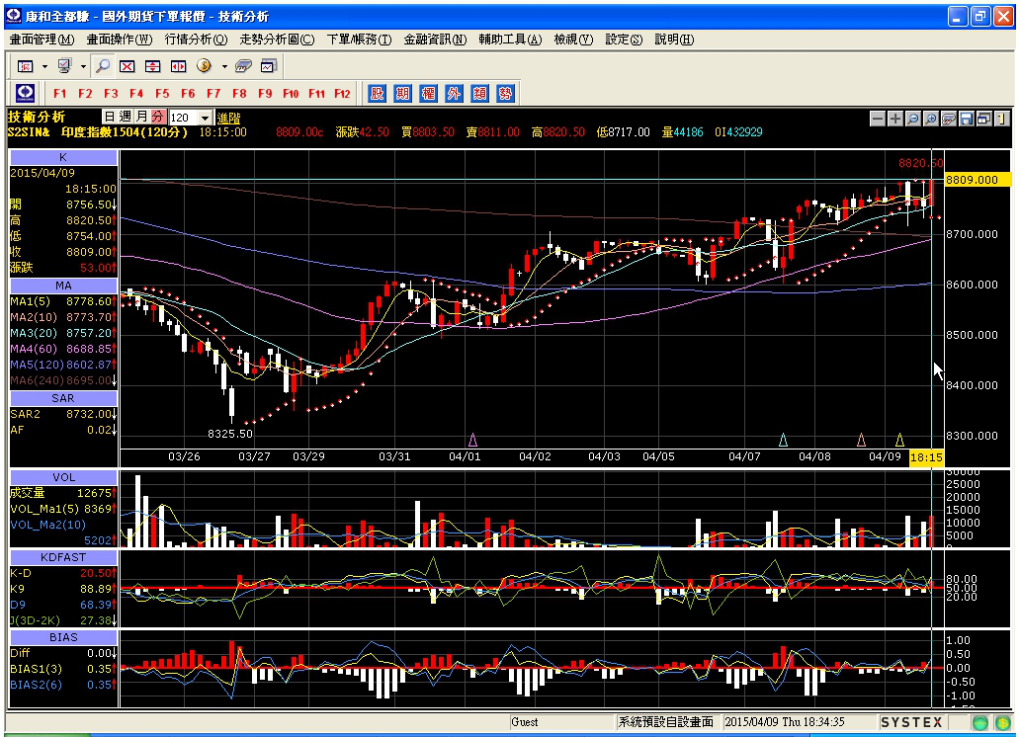Click the F5 shortcut button

click(x=162, y=93)
